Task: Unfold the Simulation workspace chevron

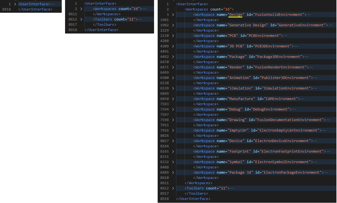Action: click(173, 88)
